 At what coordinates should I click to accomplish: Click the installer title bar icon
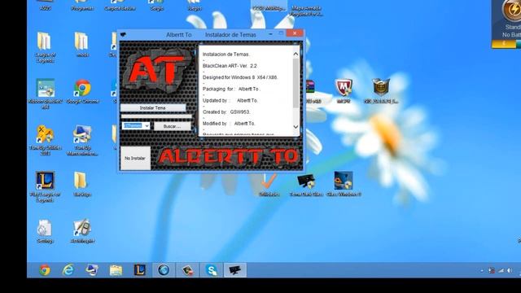[x=123, y=34]
